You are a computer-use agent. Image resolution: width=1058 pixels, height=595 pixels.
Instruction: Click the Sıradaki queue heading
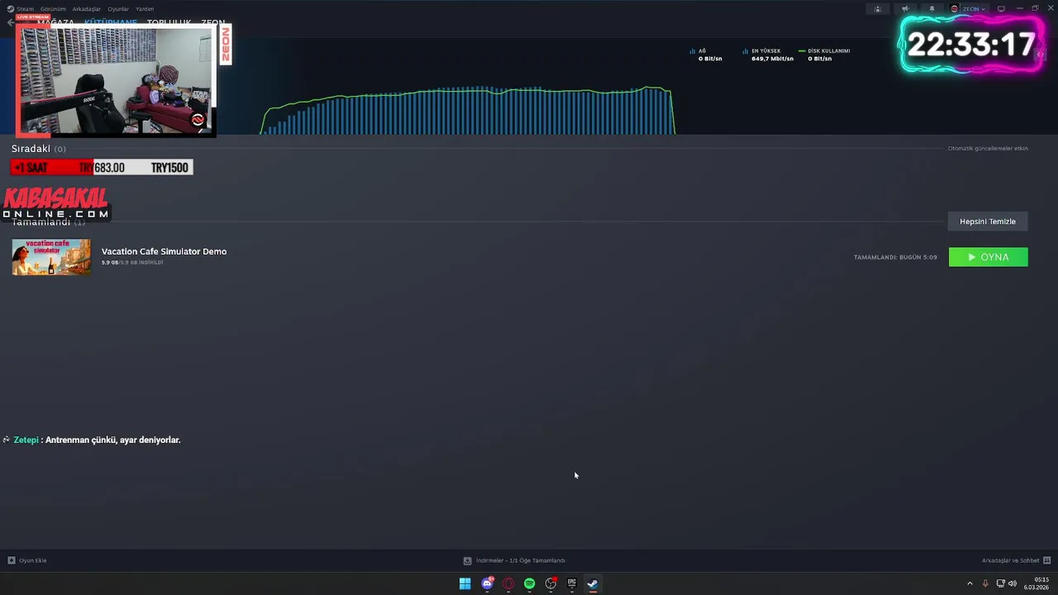(x=31, y=149)
